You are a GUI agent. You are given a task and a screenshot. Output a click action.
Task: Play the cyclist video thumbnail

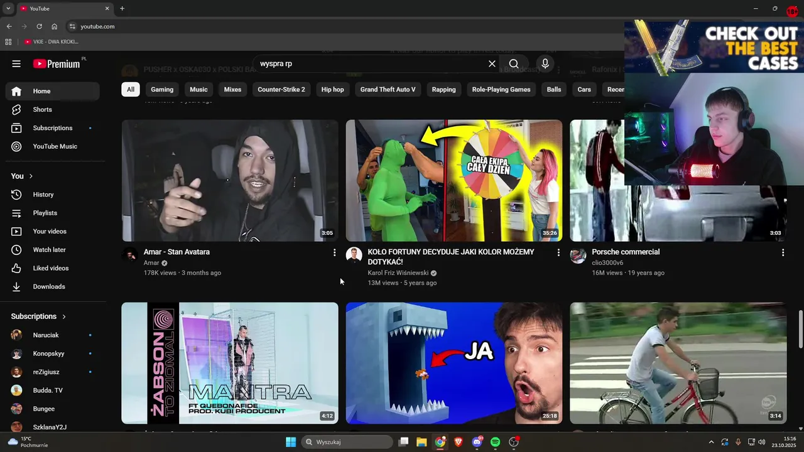click(678, 363)
